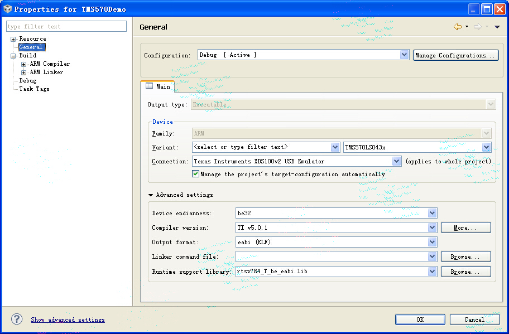Toggle Manage the project's target-configuration automatically checkbox
Screen dimensions: 509x334
(195, 174)
